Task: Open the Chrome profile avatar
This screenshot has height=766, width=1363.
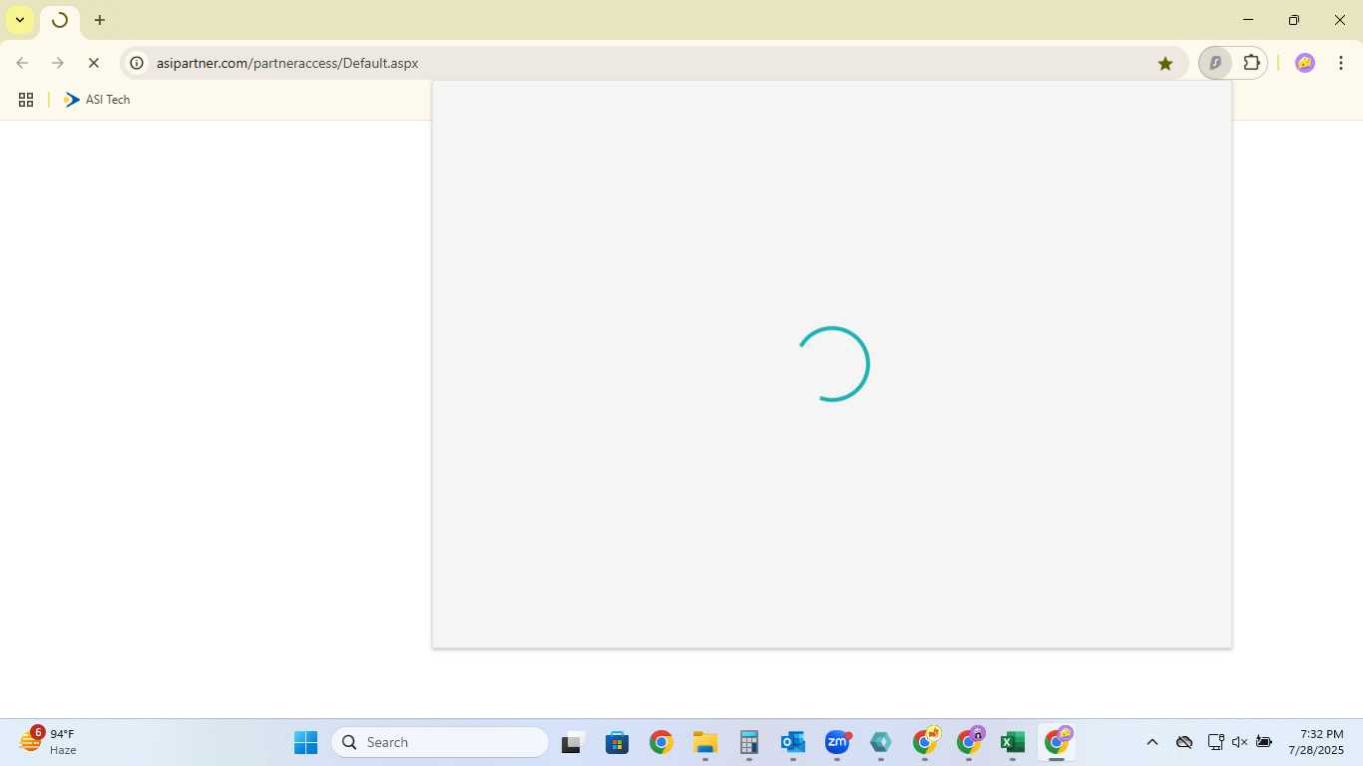Action: [x=1305, y=63]
